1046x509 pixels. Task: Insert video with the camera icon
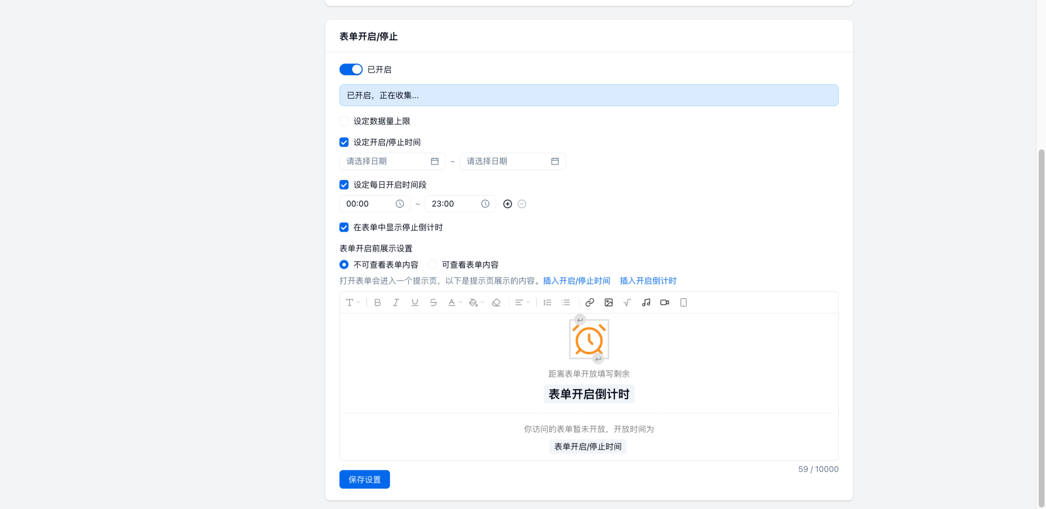[665, 302]
